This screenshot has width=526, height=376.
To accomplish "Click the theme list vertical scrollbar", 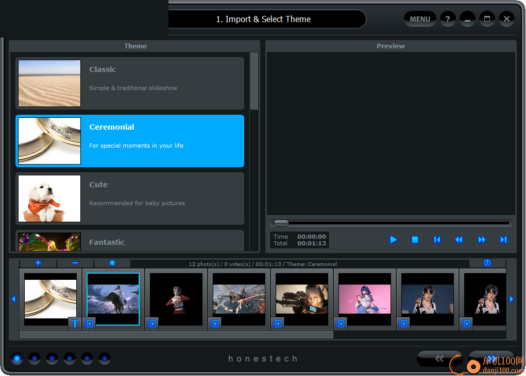I will click(x=254, y=81).
